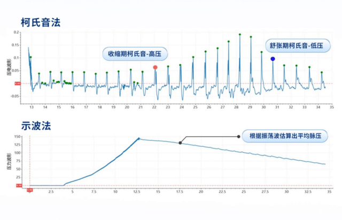The height and width of the screenshot is (220, 342).
Task: Click the green peak marker near 27.5
Action: 229,42
